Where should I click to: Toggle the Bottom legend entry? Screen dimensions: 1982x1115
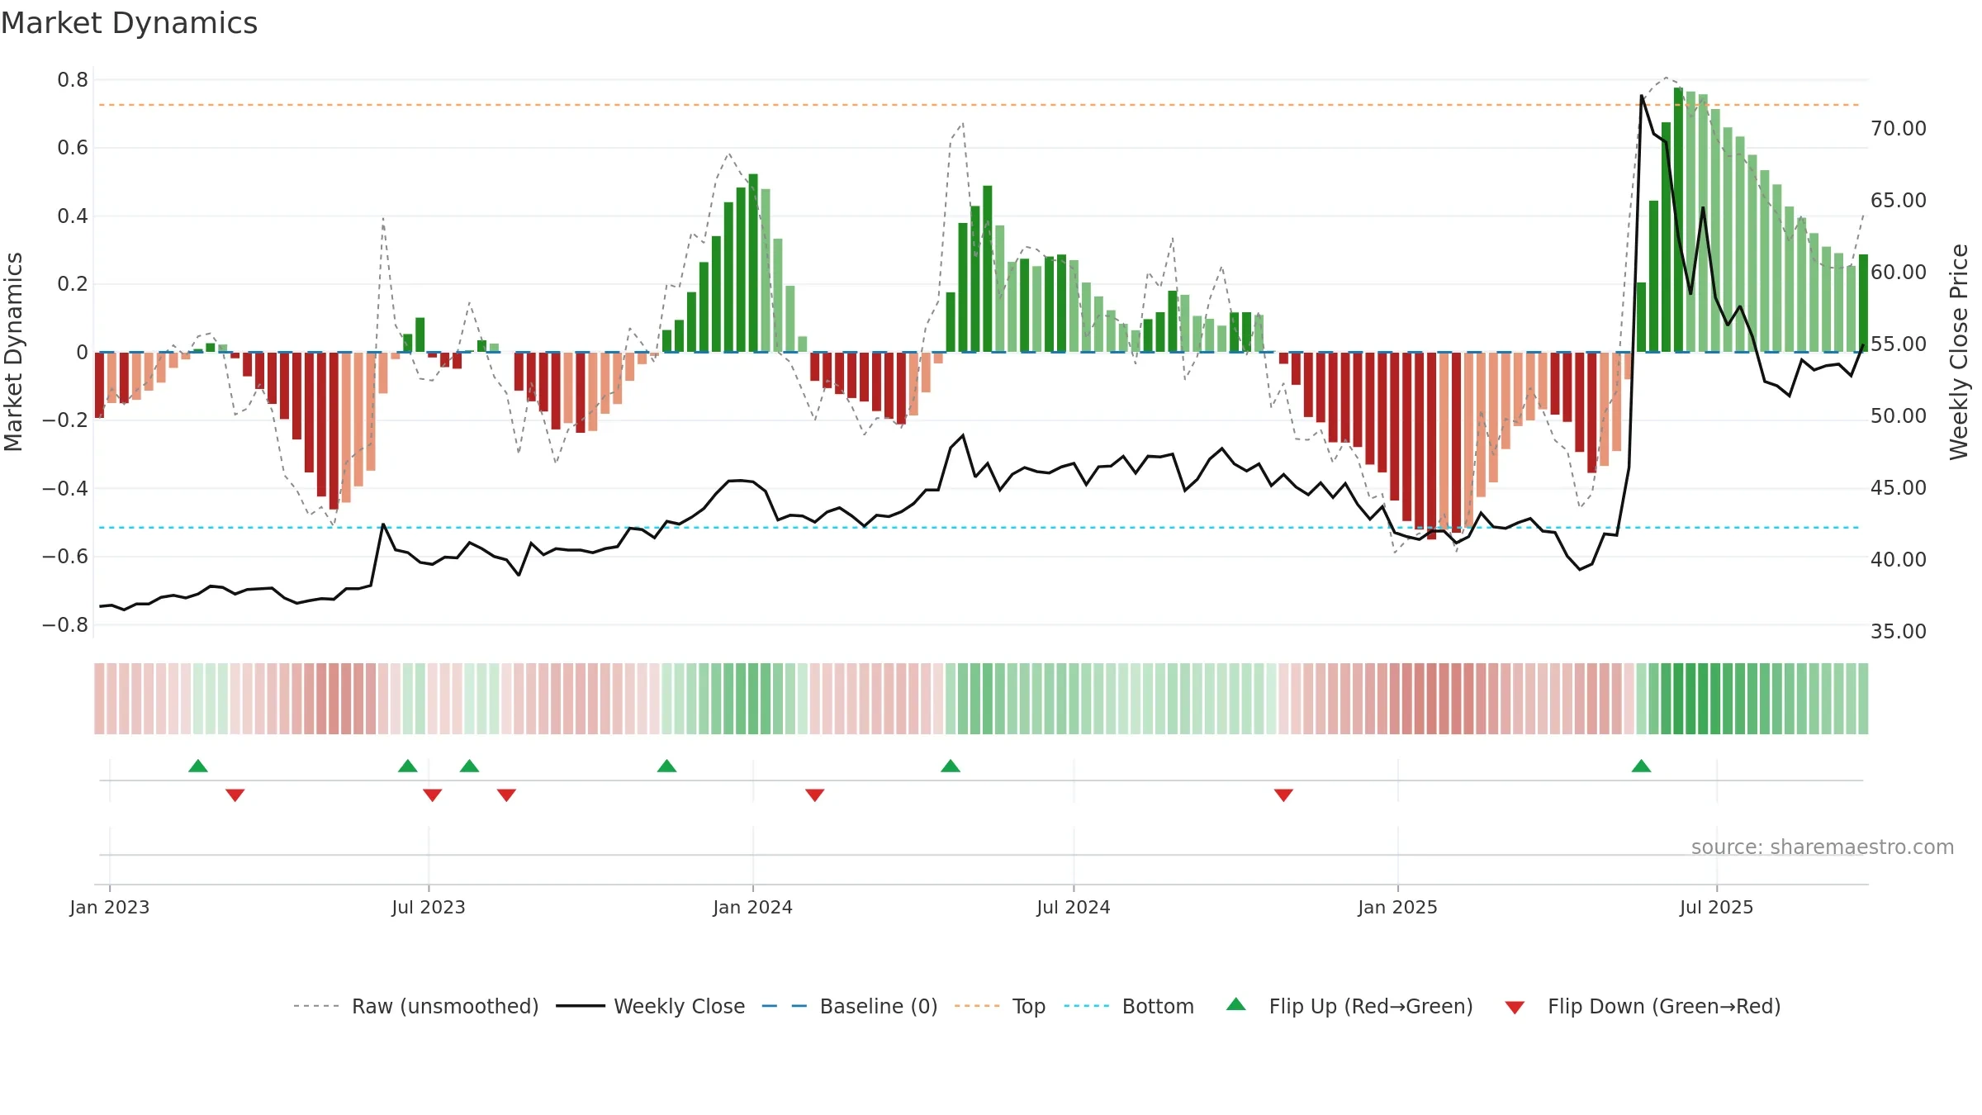[1129, 1006]
